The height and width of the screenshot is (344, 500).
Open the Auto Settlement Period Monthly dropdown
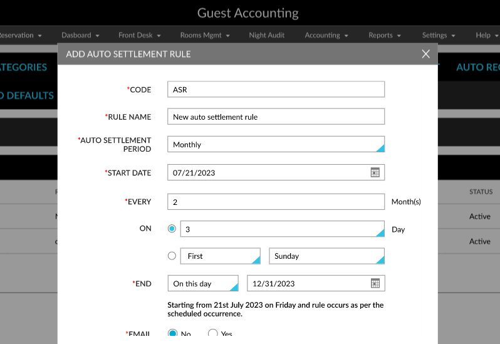(276, 144)
